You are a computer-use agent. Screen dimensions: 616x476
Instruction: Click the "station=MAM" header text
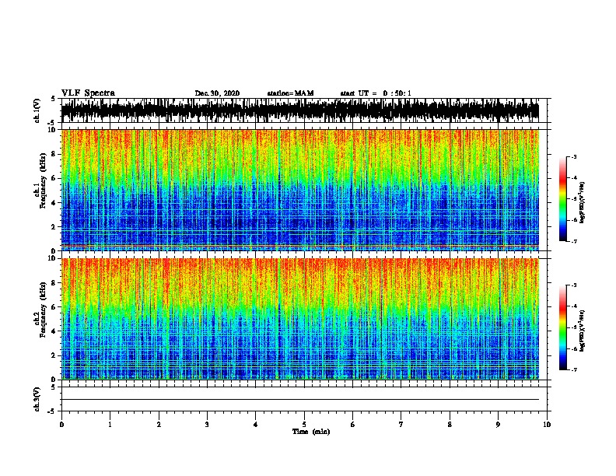click(x=290, y=93)
